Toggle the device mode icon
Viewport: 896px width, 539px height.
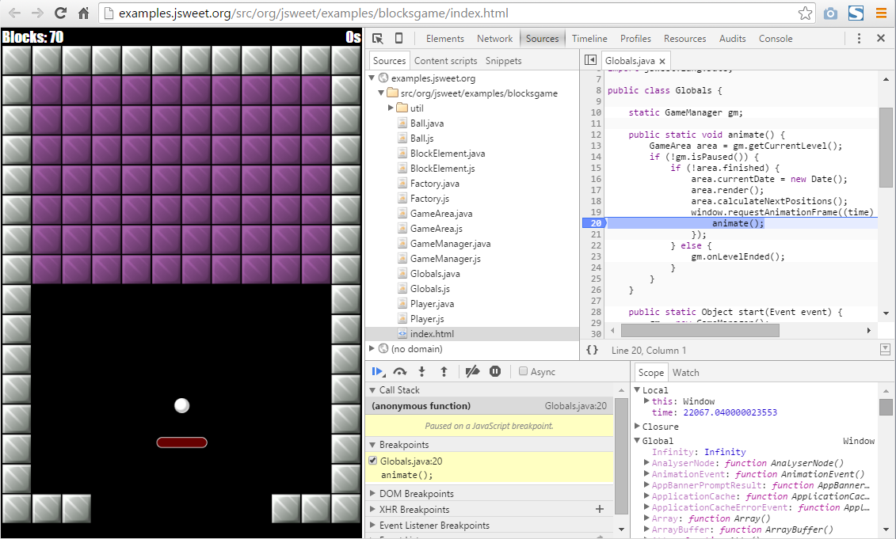(398, 38)
